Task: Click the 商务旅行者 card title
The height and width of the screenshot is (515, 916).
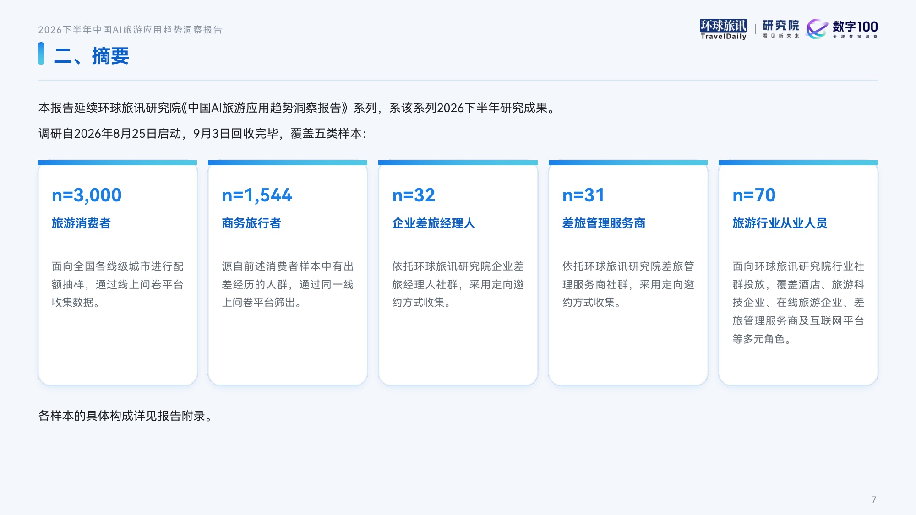Action: pyautogui.click(x=251, y=223)
